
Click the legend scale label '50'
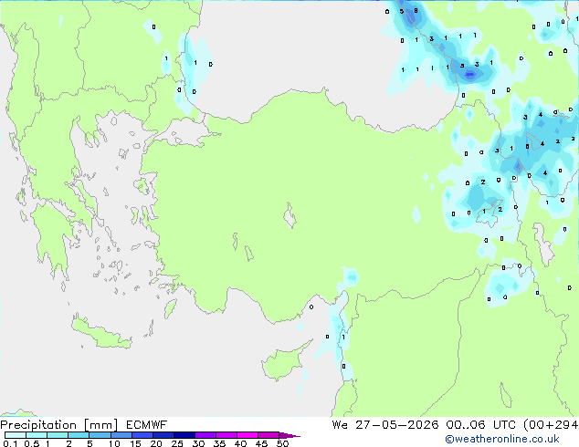282,443
